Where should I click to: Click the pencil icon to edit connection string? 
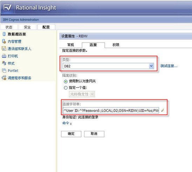[x=163, y=110]
